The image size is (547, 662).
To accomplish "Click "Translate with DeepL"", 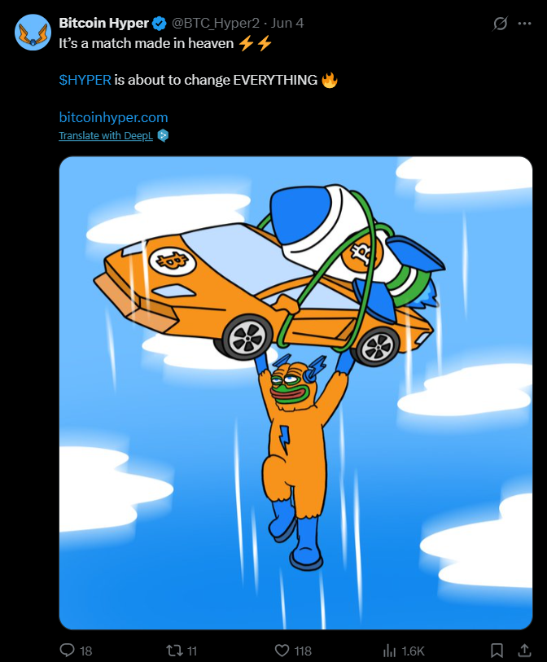I will [106, 135].
